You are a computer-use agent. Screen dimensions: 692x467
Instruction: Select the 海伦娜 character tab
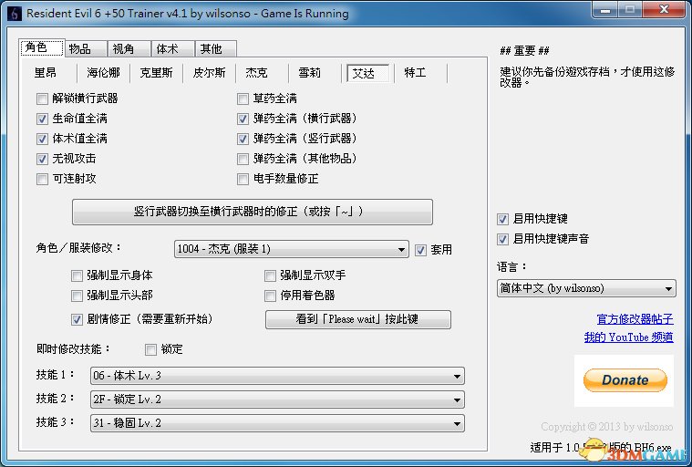click(103, 73)
